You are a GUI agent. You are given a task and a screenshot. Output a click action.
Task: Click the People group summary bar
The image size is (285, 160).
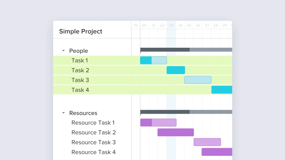coord(186,50)
